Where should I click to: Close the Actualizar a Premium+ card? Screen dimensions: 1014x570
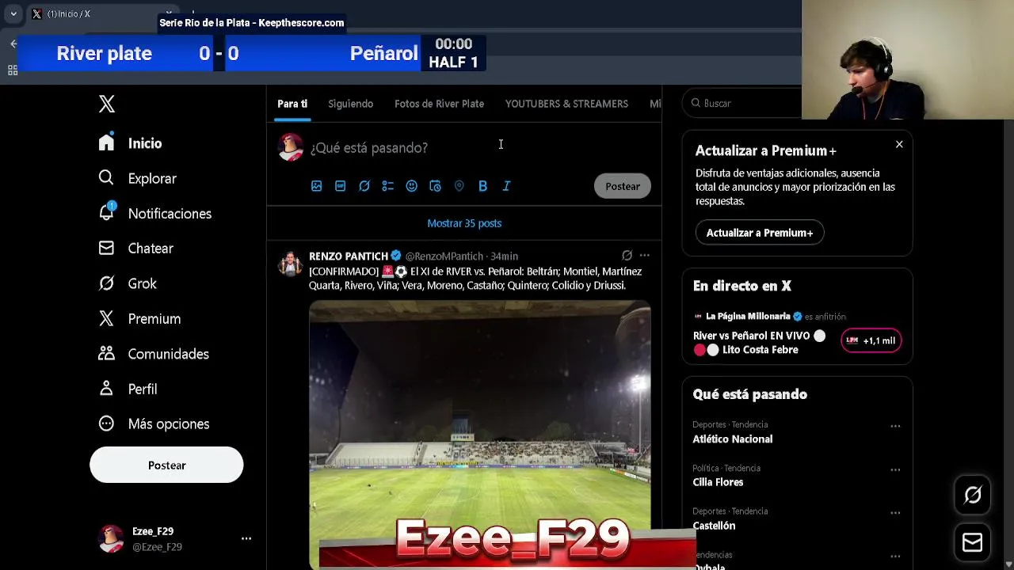tap(899, 144)
